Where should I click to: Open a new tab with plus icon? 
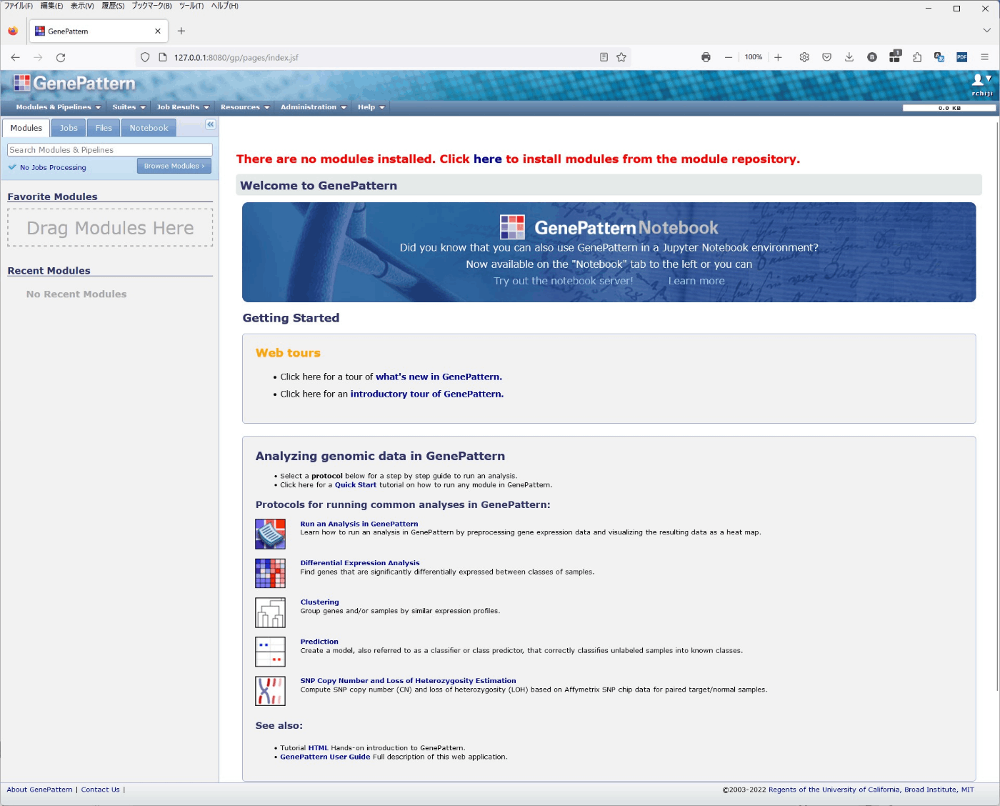(181, 31)
